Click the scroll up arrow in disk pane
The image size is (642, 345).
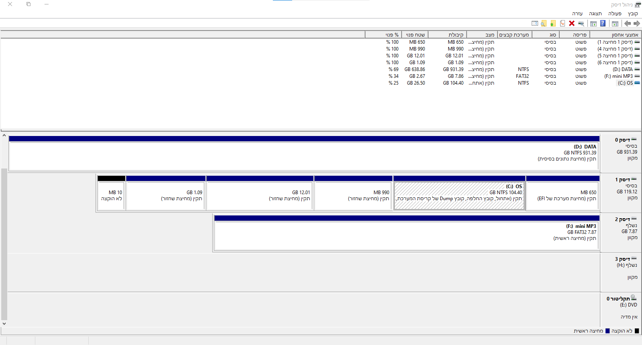[4, 136]
